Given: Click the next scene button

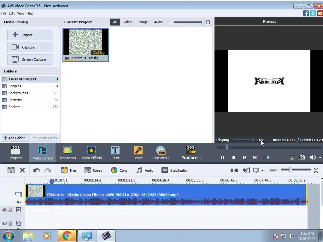Looking at the screenshot, I should pos(266,158).
